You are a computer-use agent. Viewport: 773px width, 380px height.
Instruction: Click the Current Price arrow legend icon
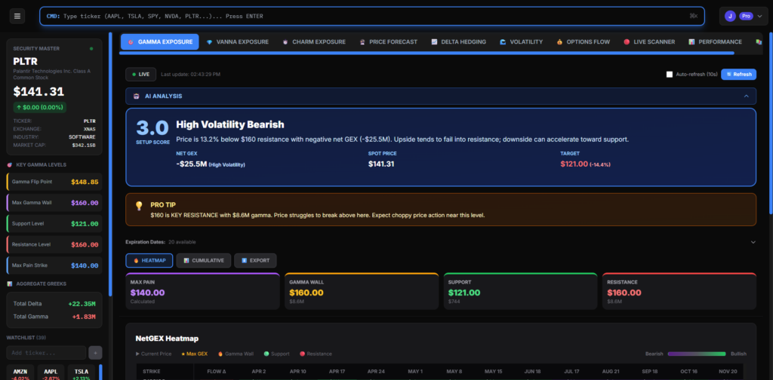coord(137,354)
